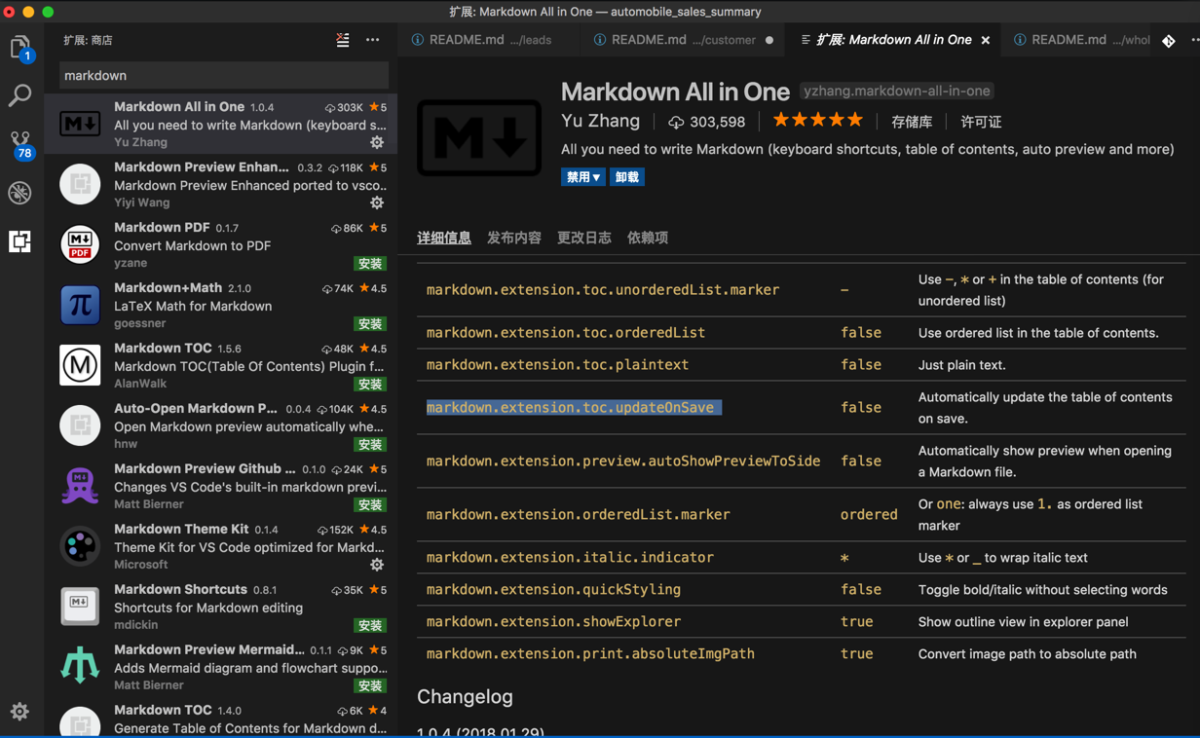
Task: Select Markdown Shortcuts extension icon
Action: coord(80,607)
